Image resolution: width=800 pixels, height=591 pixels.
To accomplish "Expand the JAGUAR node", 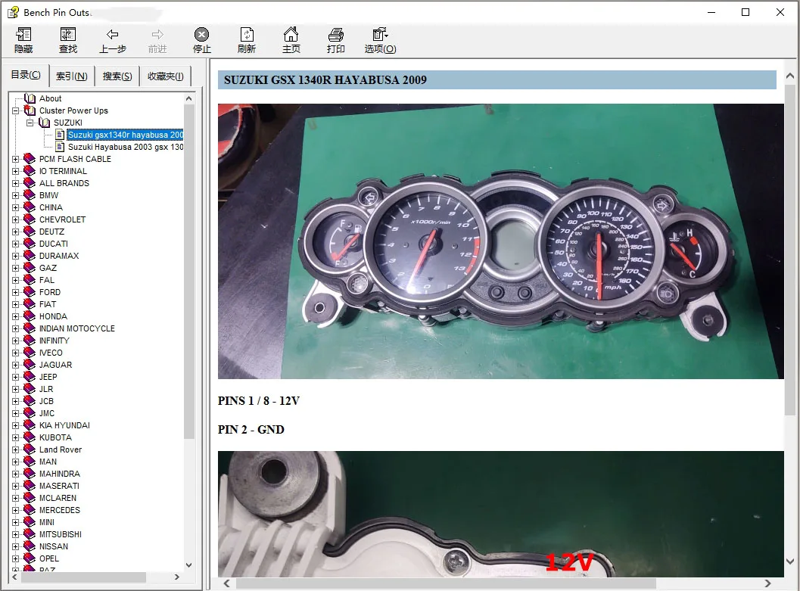I will (15, 365).
